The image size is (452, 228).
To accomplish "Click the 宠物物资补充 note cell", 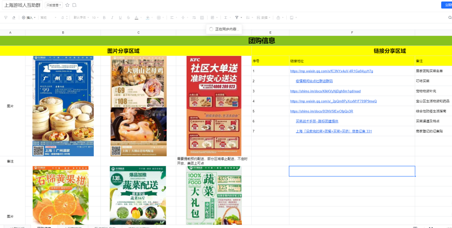I will coord(433,91).
